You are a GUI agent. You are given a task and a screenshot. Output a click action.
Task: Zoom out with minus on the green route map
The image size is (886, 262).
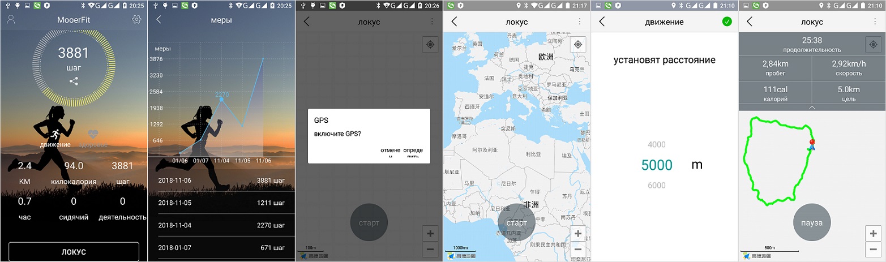point(874,250)
